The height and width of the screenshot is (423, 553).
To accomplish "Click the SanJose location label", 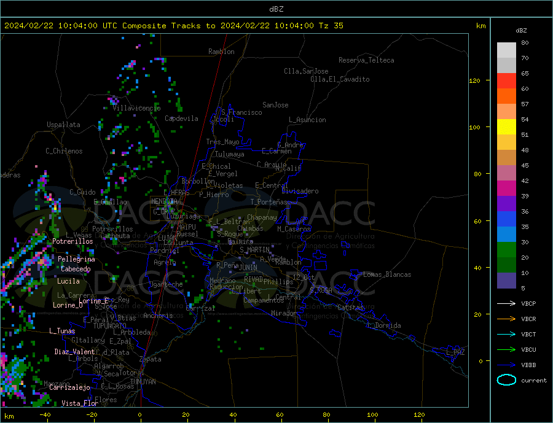I will coord(275,105).
